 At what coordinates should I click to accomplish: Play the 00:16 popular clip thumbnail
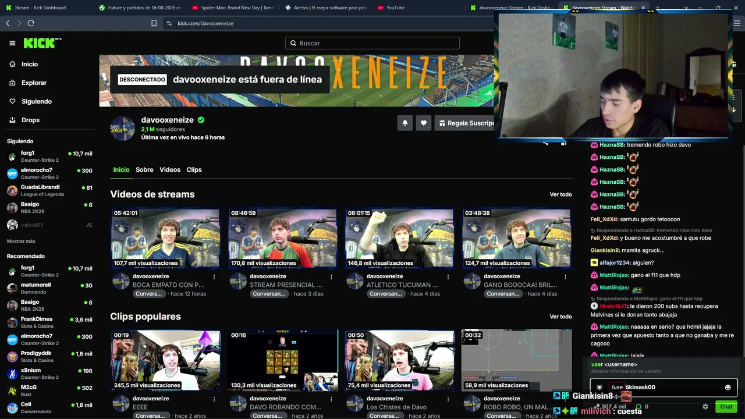point(283,360)
